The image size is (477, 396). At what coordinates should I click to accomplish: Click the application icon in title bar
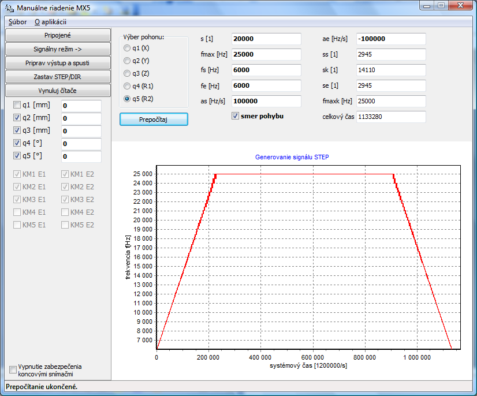9,8
